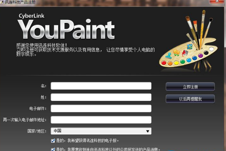The height and width of the screenshot is (151, 226).
Task: Click the YouPaint logo
Action: tap(66, 27)
